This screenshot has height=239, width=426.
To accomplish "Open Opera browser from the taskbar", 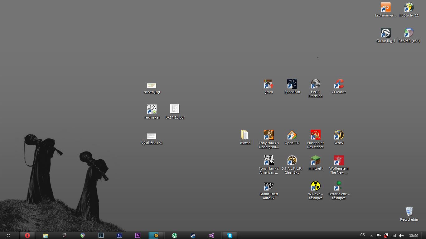I will [x=27, y=236].
